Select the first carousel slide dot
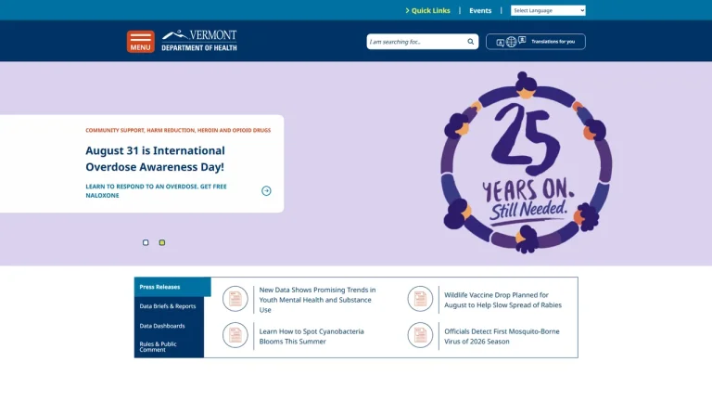 [146, 243]
